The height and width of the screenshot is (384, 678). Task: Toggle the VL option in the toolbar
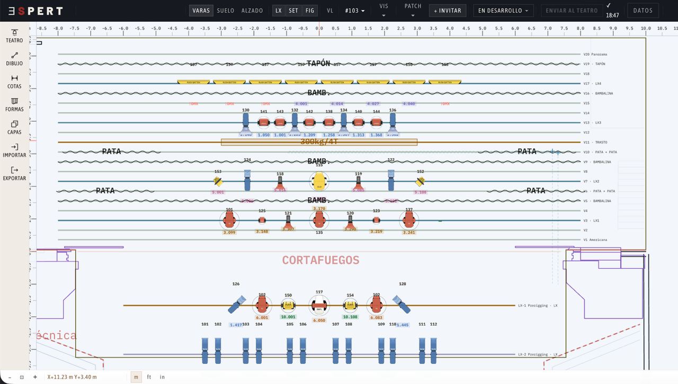click(x=330, y=11)
